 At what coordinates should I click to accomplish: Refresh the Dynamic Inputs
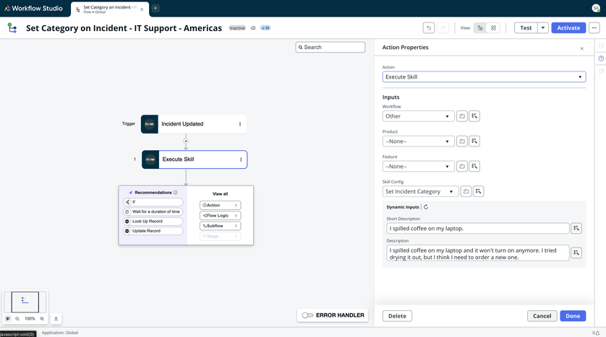click(426, 207)
